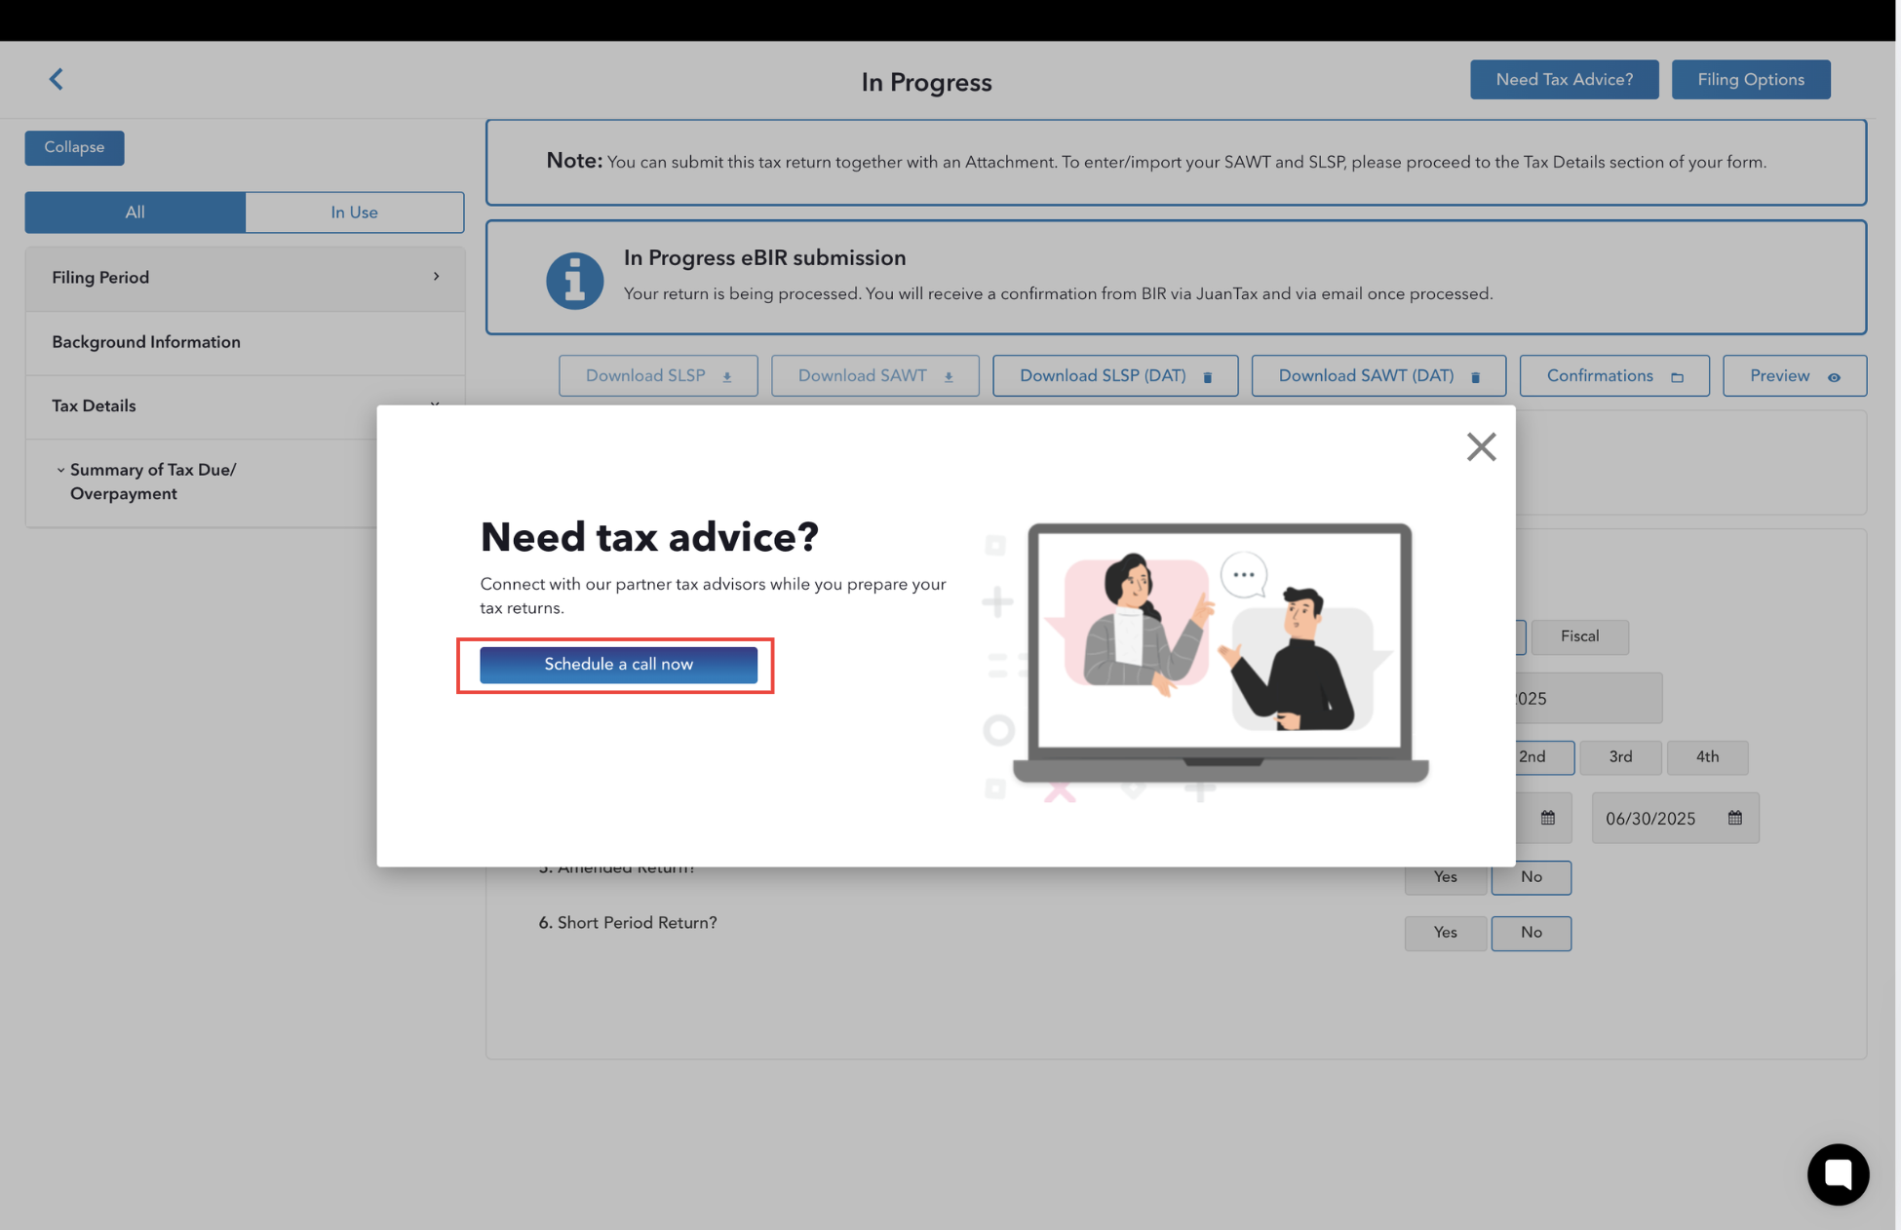
Task: Click the back arrow icon
Action: pyautogui.click(x=56, y=79)
